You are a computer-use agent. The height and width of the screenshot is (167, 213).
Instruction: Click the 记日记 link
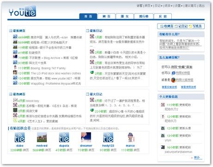[183, 26]
